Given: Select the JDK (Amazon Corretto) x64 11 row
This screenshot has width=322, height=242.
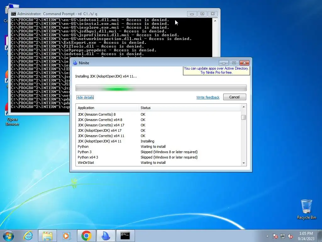Looking at the screenshot, I should coord(158,136).
